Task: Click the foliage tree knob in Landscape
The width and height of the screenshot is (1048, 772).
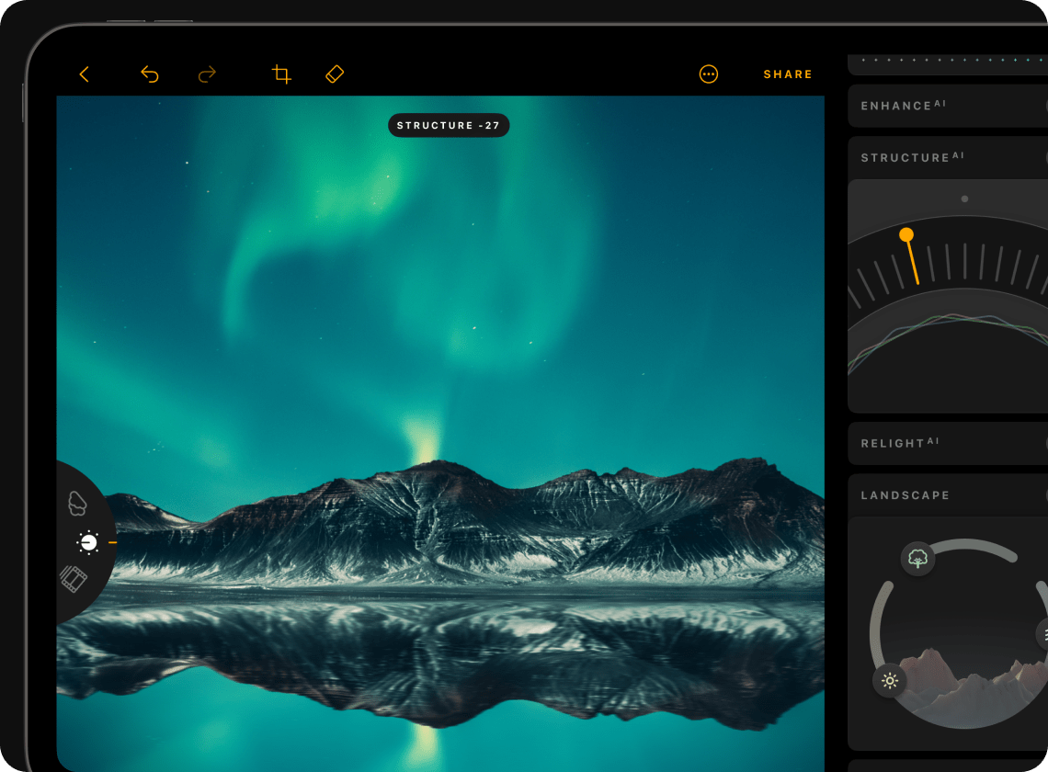Action: click(x=917, y=558)
